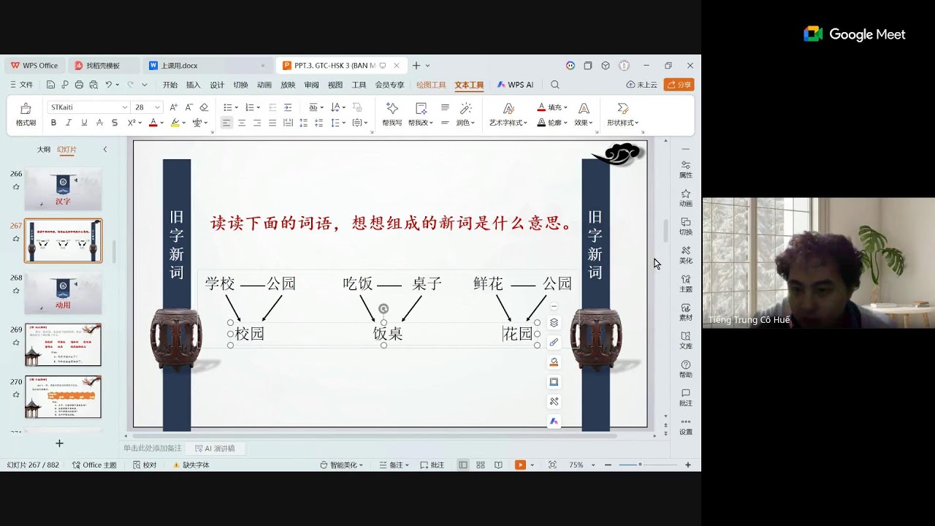935x526 pixels.
Task: Click the Format Painter (格式刷) icon
Action: tap(26, 115)
